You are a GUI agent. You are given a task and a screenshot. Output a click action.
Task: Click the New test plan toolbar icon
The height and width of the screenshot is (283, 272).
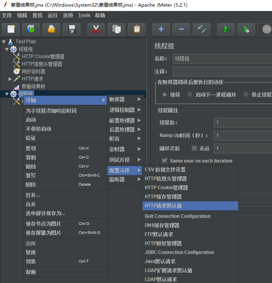pos(11,29)
